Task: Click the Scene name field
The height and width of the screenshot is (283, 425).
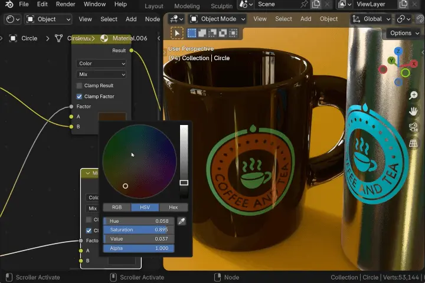Action: pos(276,4)
